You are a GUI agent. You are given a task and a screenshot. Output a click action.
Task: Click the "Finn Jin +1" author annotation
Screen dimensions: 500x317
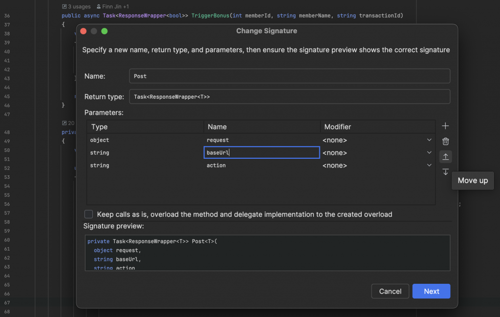[x=116, y=7]
